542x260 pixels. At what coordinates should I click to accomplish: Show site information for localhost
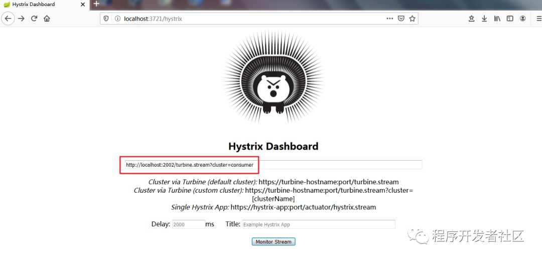point(117,19)
